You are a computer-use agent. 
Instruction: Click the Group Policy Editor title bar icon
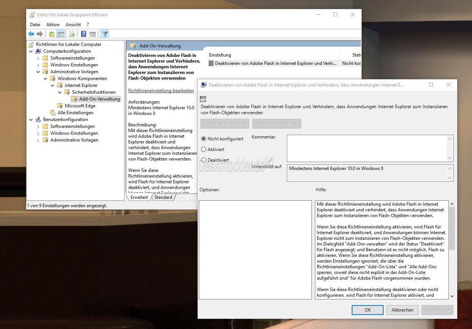tap(32, 15)
